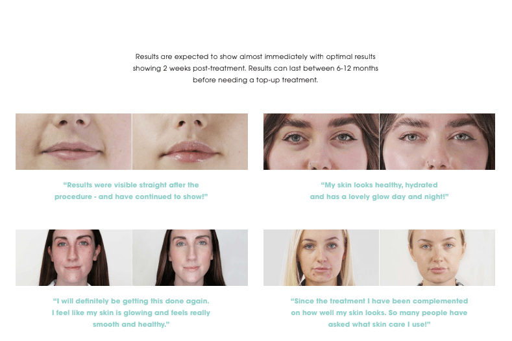This screenshot has height=341, width=512.
Task: Select the brunette woman's after face photo
Action: (x=190, y=257)
